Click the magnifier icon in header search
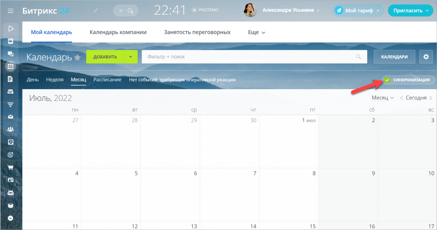 (x=130, y=11)
